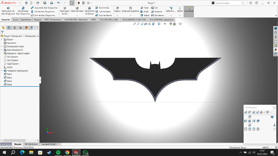Expand the Klasör tree node
The image size is (278, 156).
point(2,40)
